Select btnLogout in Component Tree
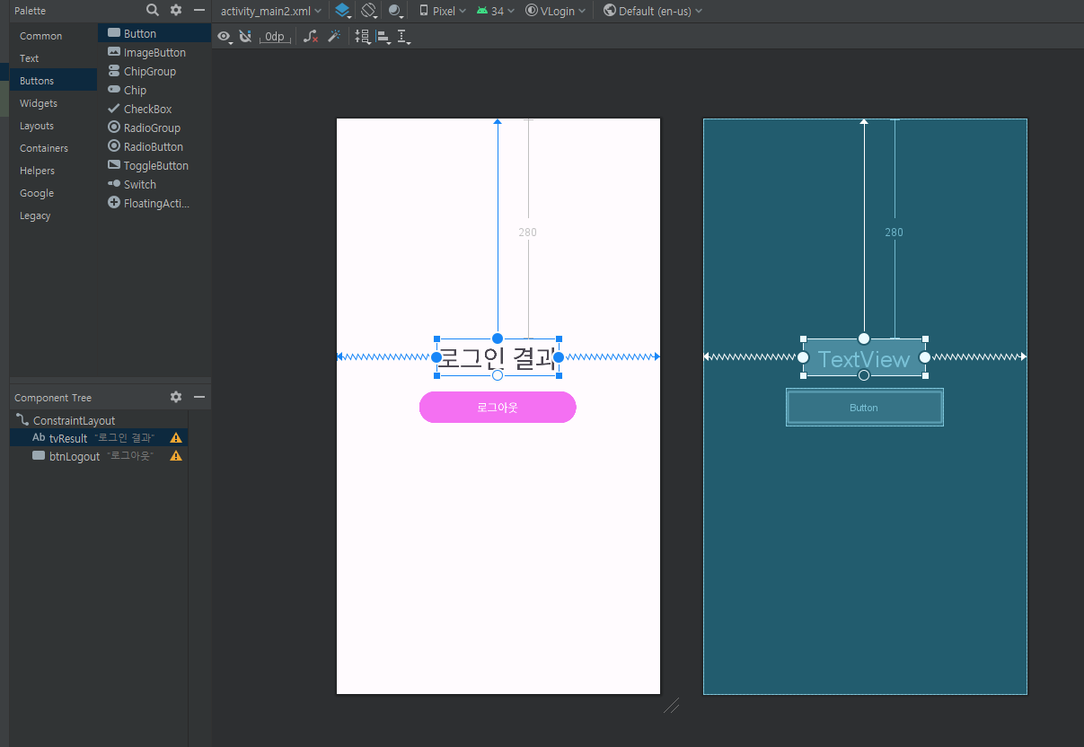 [75, 456]
